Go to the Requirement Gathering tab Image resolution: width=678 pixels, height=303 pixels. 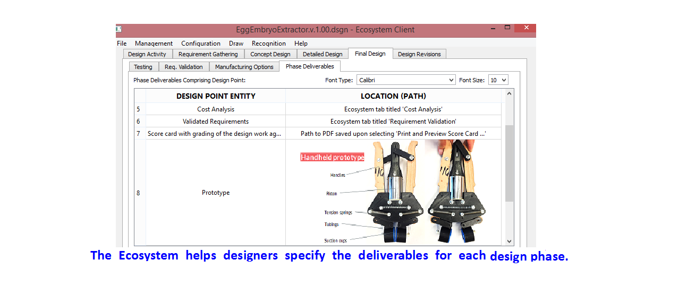(208, 54)
